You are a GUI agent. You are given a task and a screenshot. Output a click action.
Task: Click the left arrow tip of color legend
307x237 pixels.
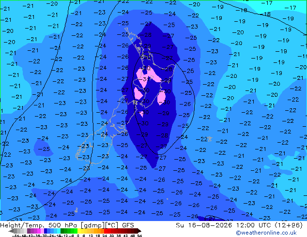coord(10,231)
